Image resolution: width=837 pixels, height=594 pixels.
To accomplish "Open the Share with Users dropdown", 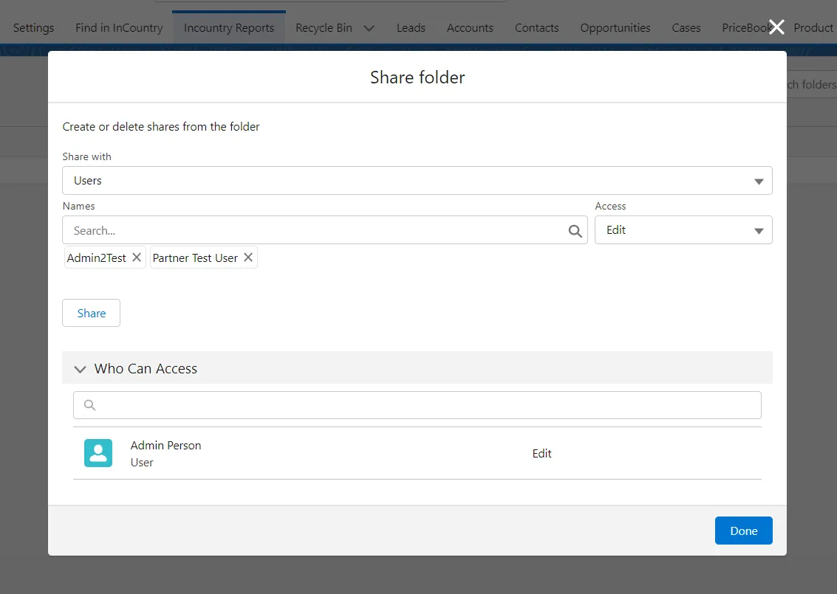I will (417, 181).
